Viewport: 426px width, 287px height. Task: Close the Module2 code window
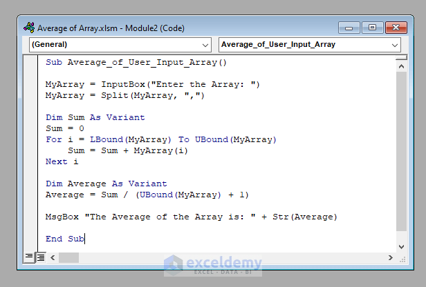pos(396,28)
